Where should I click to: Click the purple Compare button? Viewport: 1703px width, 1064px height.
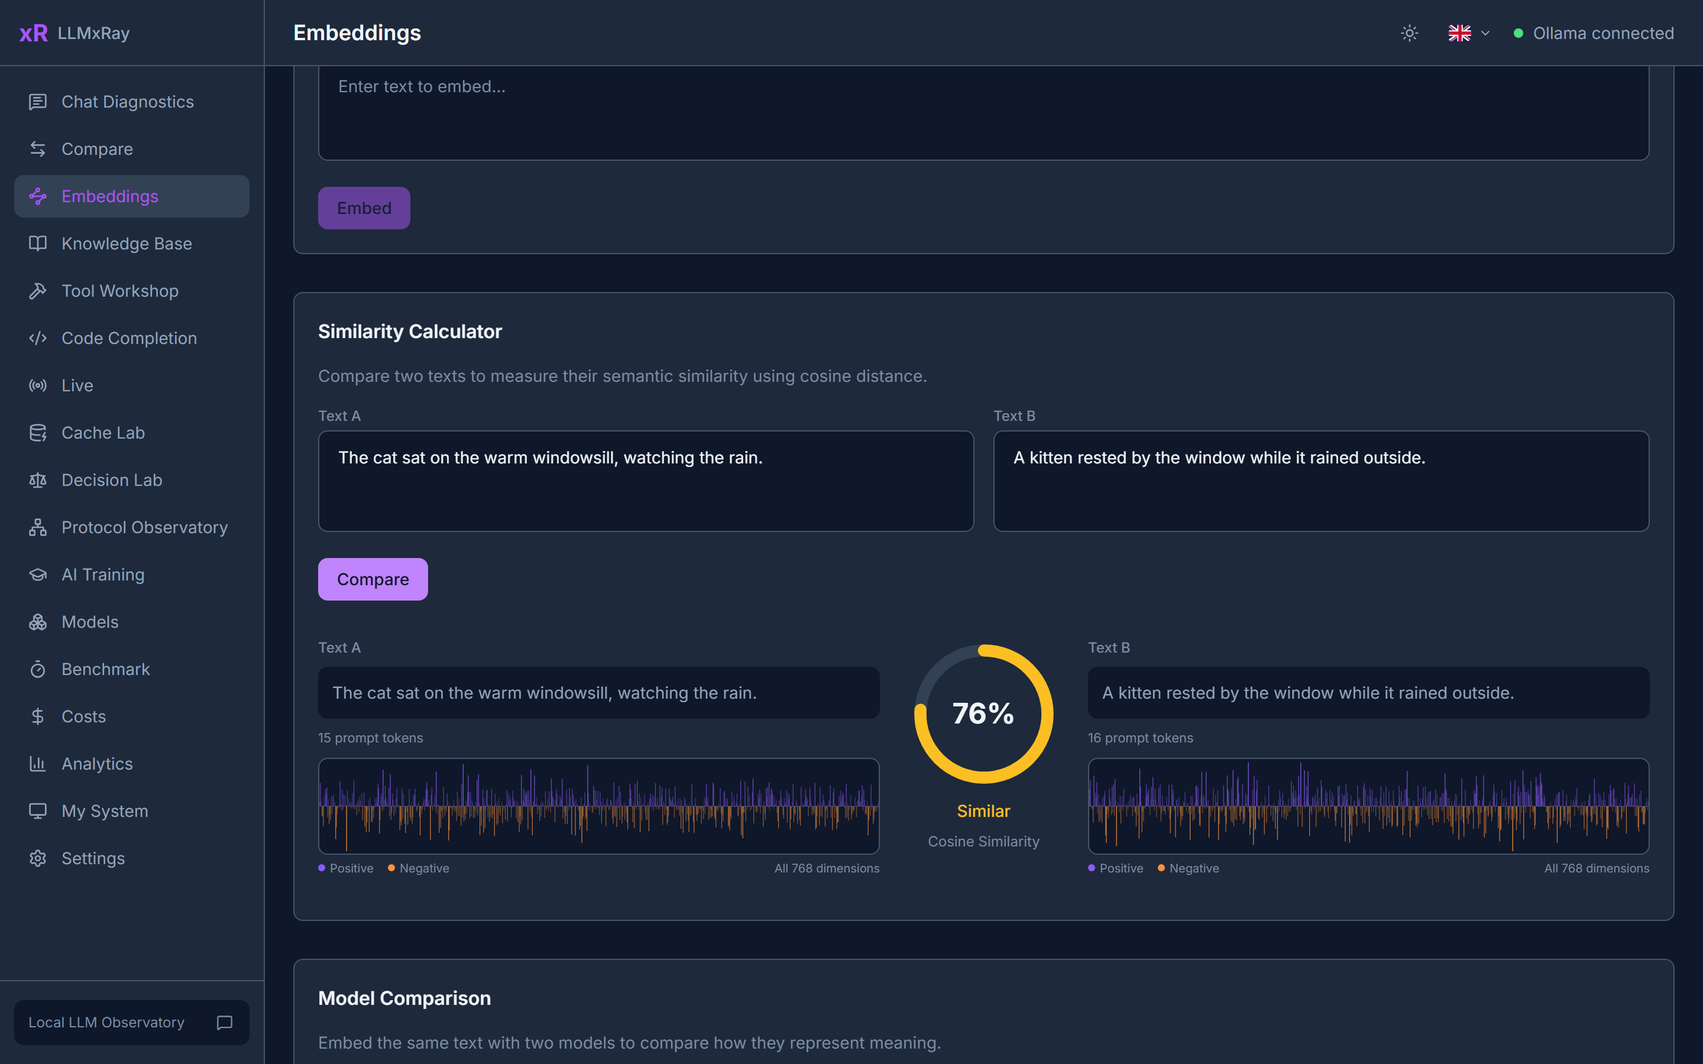(373, 579)
